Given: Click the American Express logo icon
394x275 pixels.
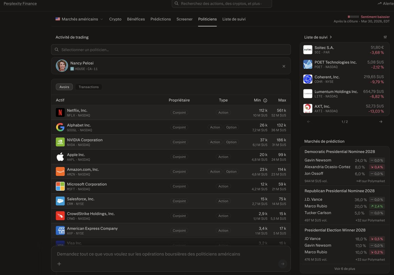Looking at the screenshot, I should click(60, 231).
